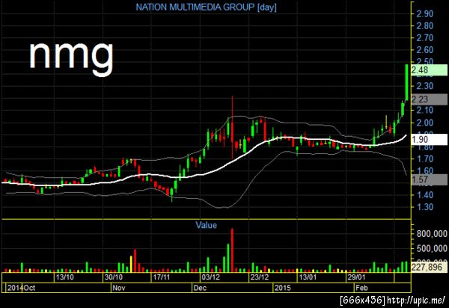The image size is (449, 308).
Task: Click the 29/01 date marker
Action: click(356, 277)
